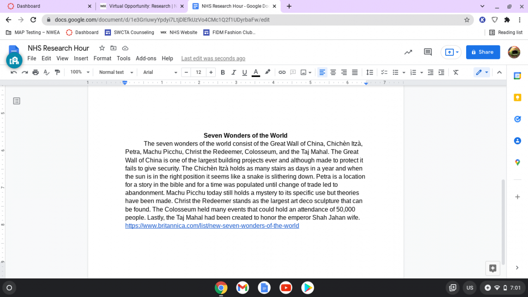Screen dimensions: 528x297
Task: Open Google Keep in side panel
Action: [x=517, y=97]
